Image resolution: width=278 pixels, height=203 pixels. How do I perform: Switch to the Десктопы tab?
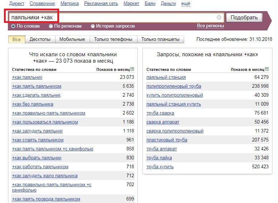pyautogui.click(x=40, y=39)
